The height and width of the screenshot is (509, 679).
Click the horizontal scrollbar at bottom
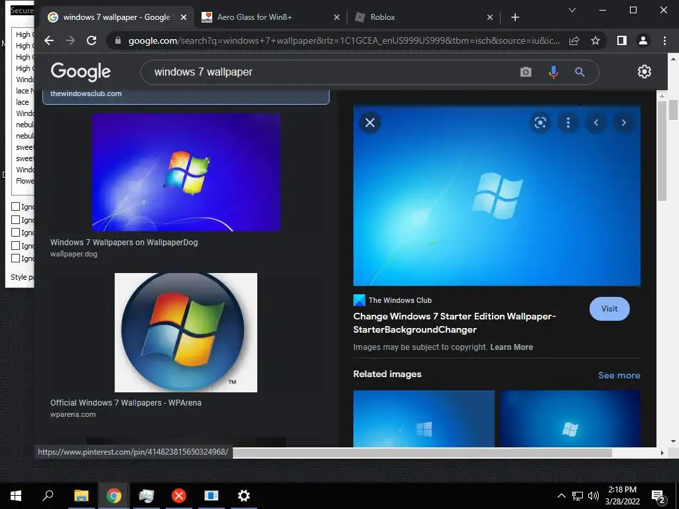(422, 453)
